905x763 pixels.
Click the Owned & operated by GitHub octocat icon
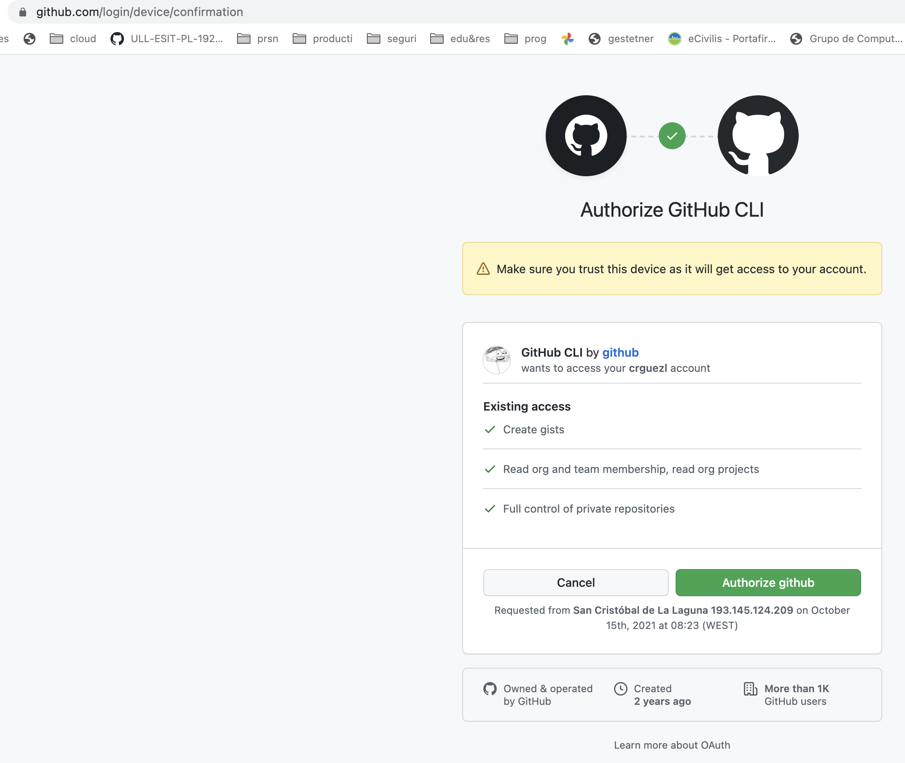pyautogui.click(x=490, y=689)
